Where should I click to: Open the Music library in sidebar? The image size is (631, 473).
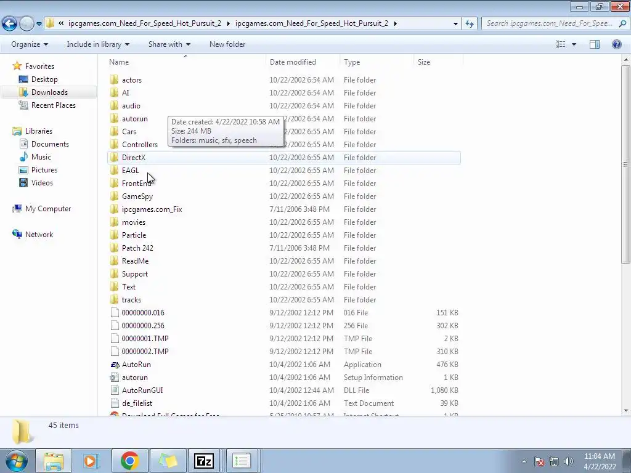(x=41, y=157)
